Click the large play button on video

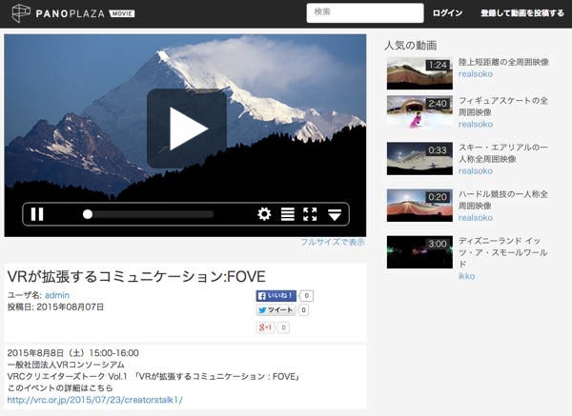(x=187, y=129)
